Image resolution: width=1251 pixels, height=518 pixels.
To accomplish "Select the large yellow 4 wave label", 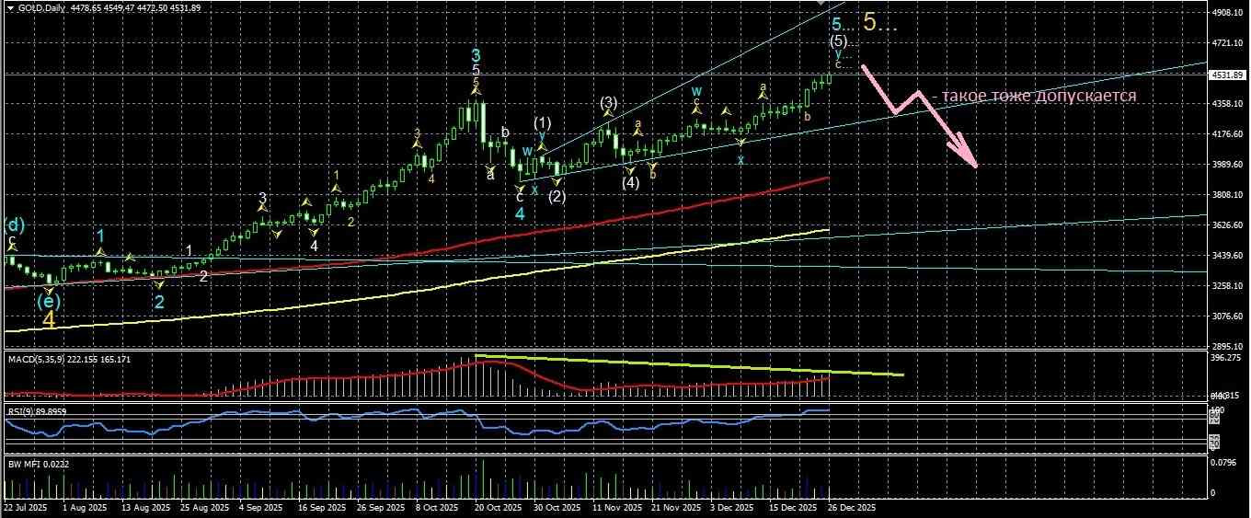I will pos(50,320).
